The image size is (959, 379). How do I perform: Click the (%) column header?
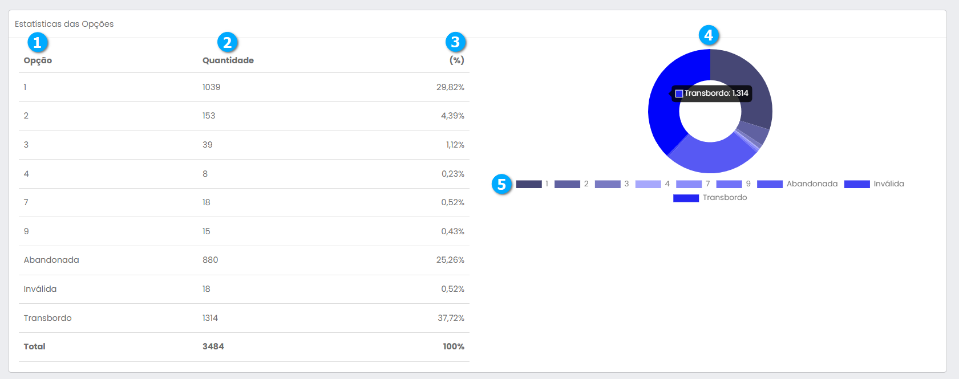pyautogui.click(x=456, y=60)
